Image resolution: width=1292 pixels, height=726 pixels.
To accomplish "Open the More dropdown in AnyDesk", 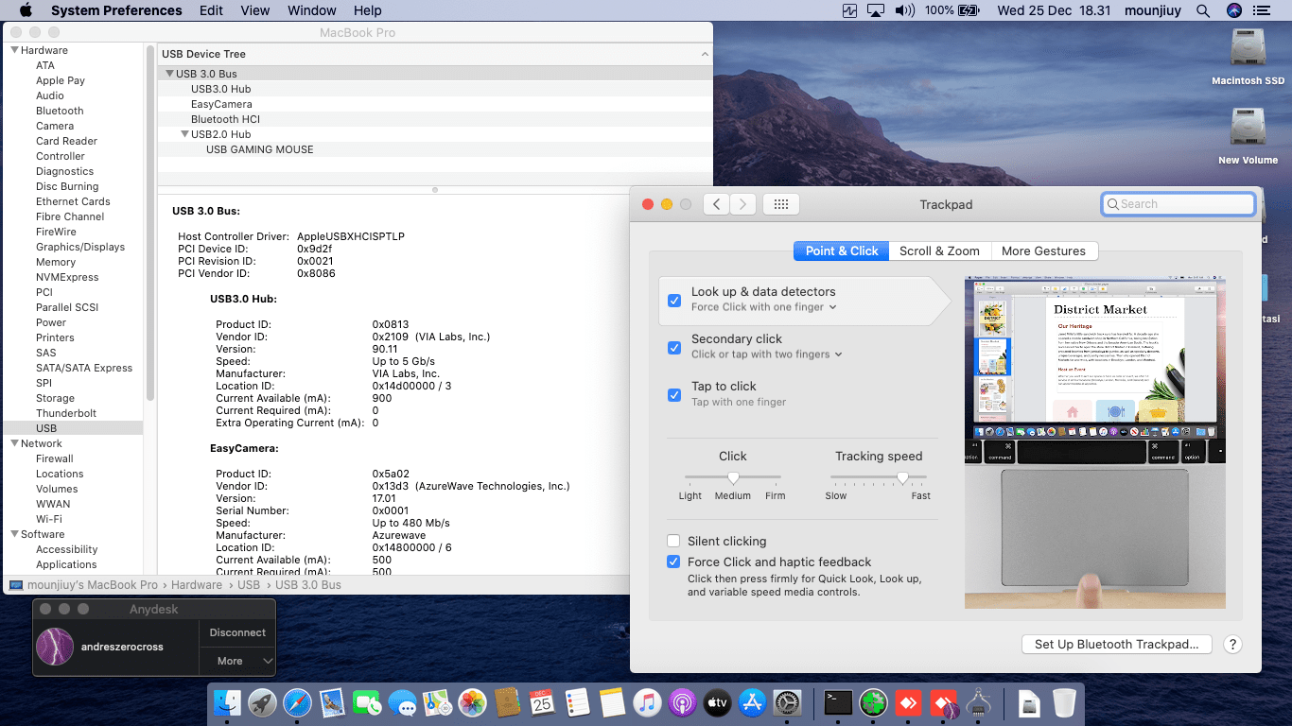I will tap(237, 661).
